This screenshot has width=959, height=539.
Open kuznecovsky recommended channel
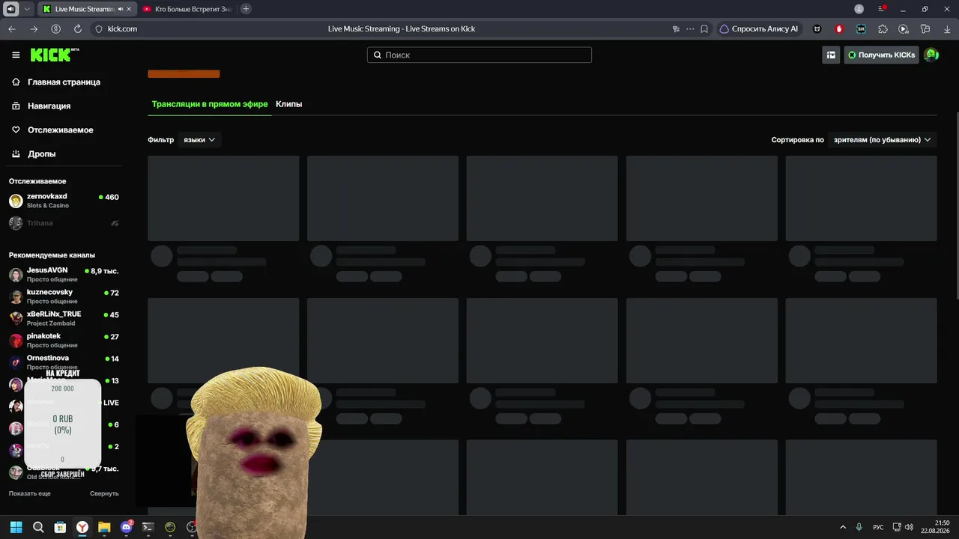64,296
